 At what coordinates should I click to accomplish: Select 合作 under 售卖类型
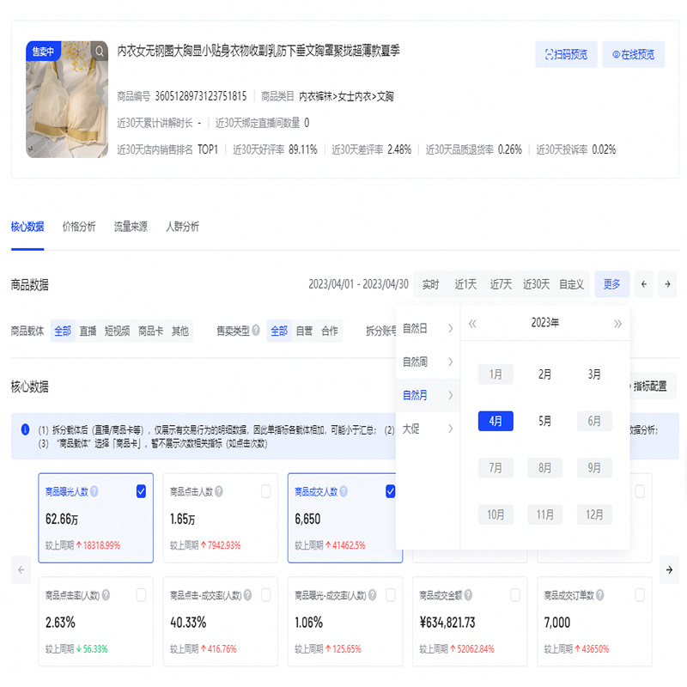330,331
